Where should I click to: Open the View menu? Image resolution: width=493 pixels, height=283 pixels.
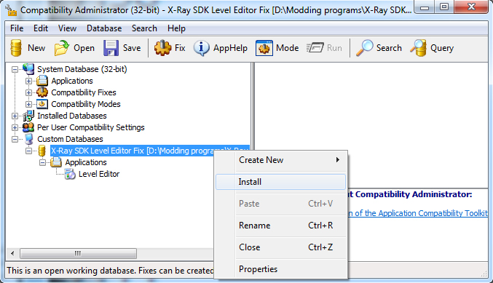[67, 28]
